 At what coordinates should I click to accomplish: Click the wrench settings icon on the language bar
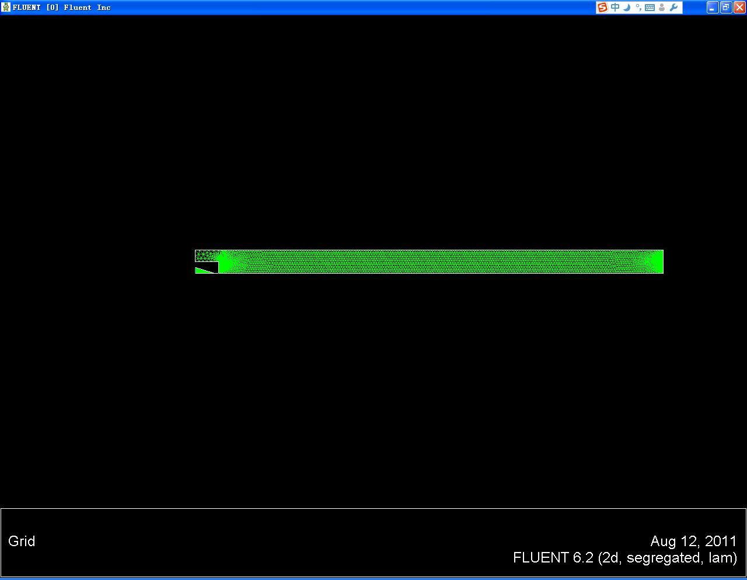[x=673, y=7]
